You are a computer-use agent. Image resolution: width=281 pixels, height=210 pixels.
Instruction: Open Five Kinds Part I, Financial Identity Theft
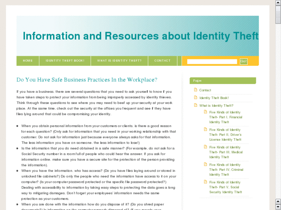pyautogui.click(x=226, y=117)
